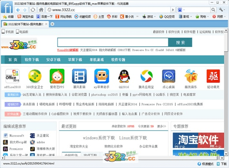The width and height of the screenshot is (229, 168).
Task: Open the 酷我音乐 icon
Action: [x=191, y=76]
